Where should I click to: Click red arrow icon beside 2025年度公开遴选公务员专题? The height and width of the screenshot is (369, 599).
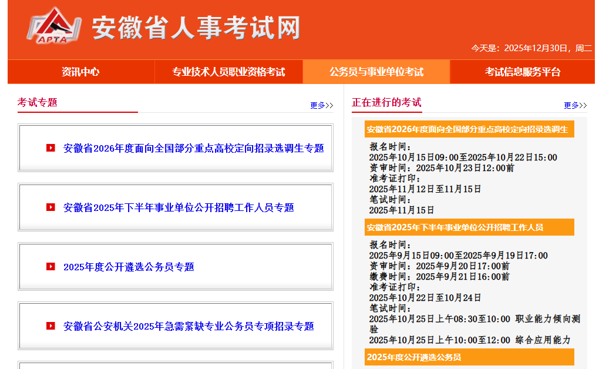click(51, 267)
